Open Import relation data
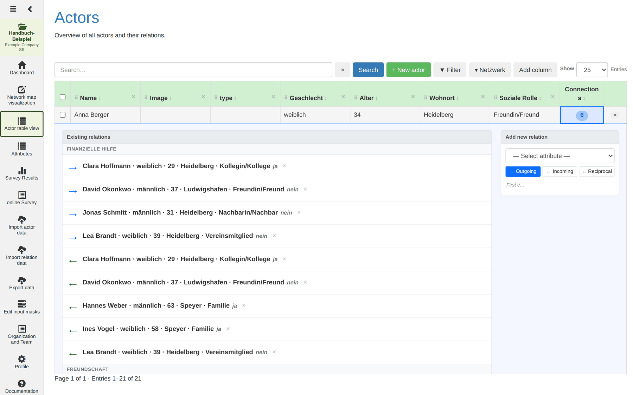The image size is (633, 395). [22, 255]
